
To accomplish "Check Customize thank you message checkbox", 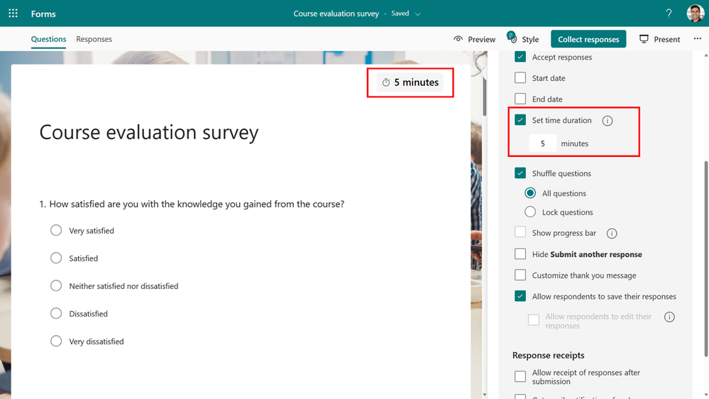I will [x=520, y=275].
